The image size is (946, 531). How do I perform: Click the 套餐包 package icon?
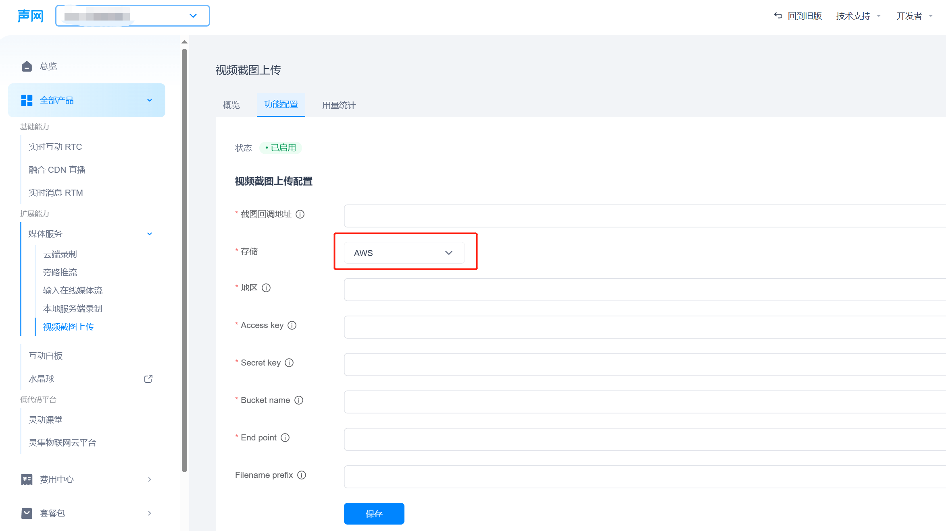27,513
